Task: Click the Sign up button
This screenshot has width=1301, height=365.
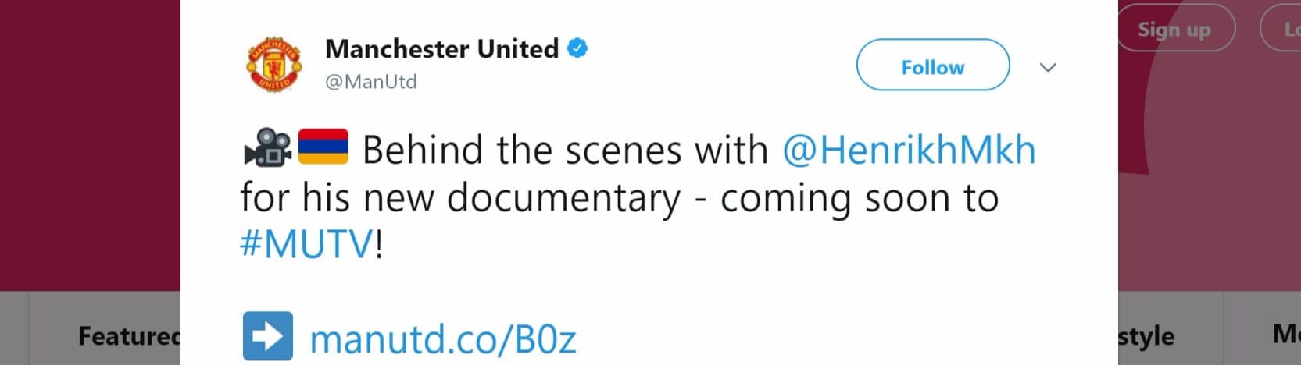Action: (1175, 30)
